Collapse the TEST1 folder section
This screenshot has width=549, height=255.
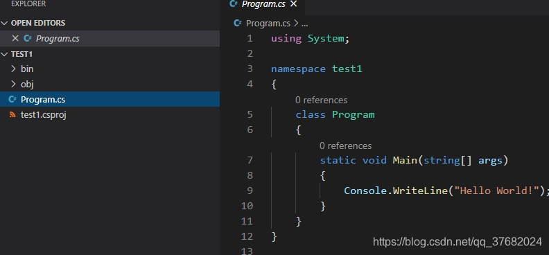(4, 54)
